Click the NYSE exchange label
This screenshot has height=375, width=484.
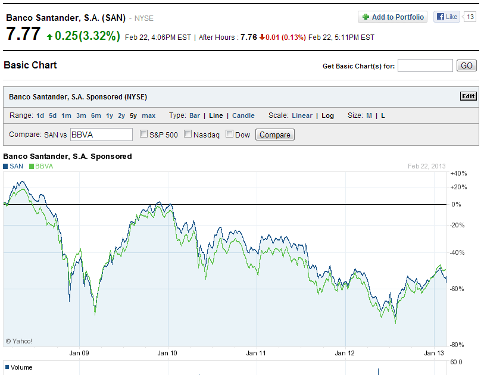144,18
